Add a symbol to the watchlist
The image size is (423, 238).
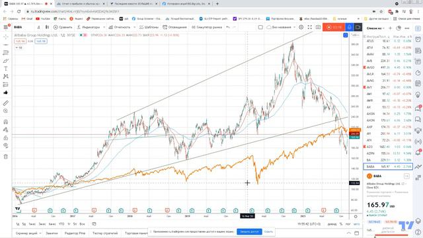point(391,28)
